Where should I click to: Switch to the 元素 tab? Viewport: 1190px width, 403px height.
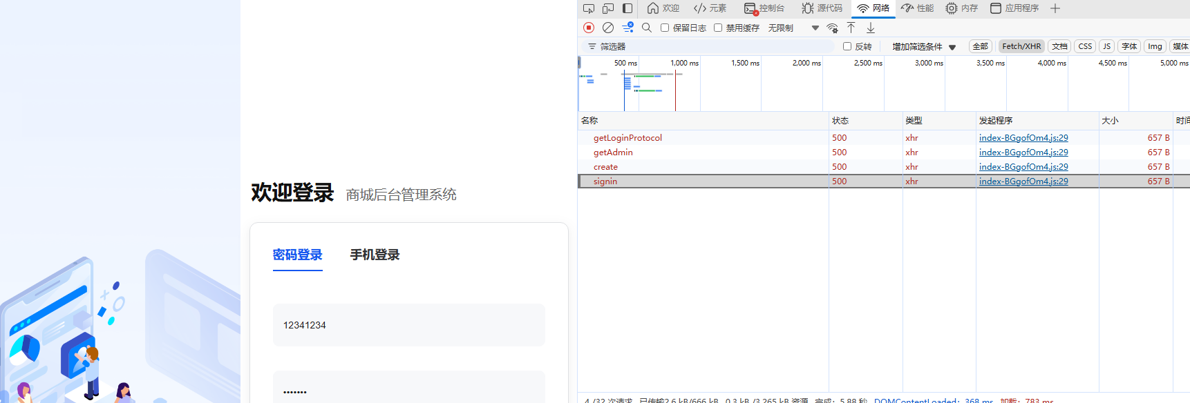pyautogui.click(x=710, y=8)
